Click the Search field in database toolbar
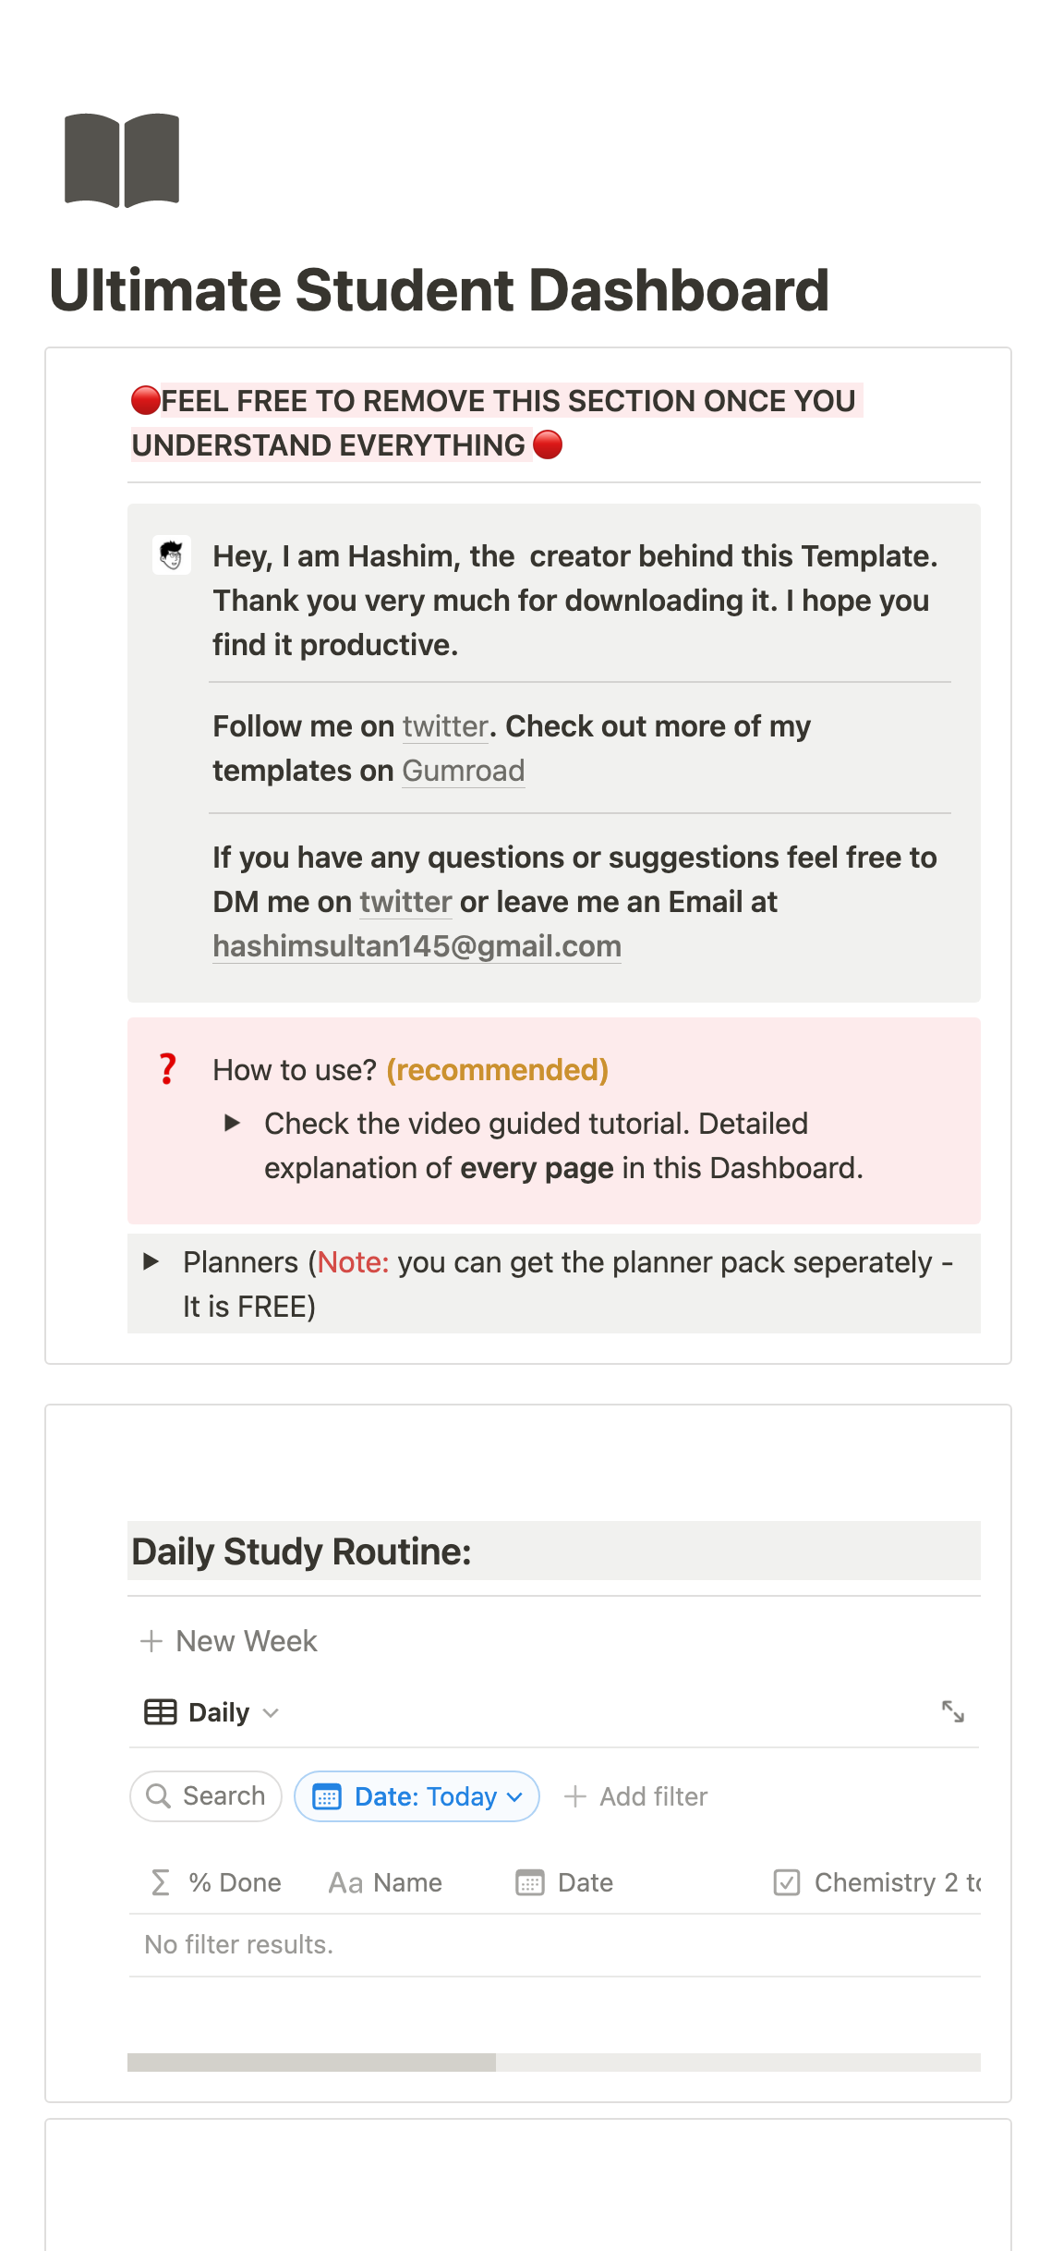This screenshot has height=2251, width=1039. [223, 1795]
